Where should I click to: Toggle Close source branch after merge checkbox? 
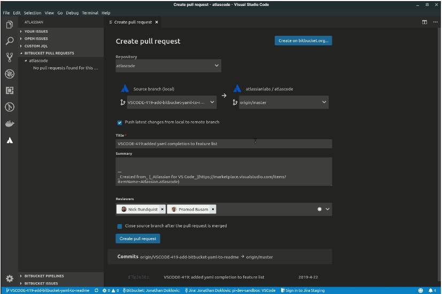(x=120, y=226)
